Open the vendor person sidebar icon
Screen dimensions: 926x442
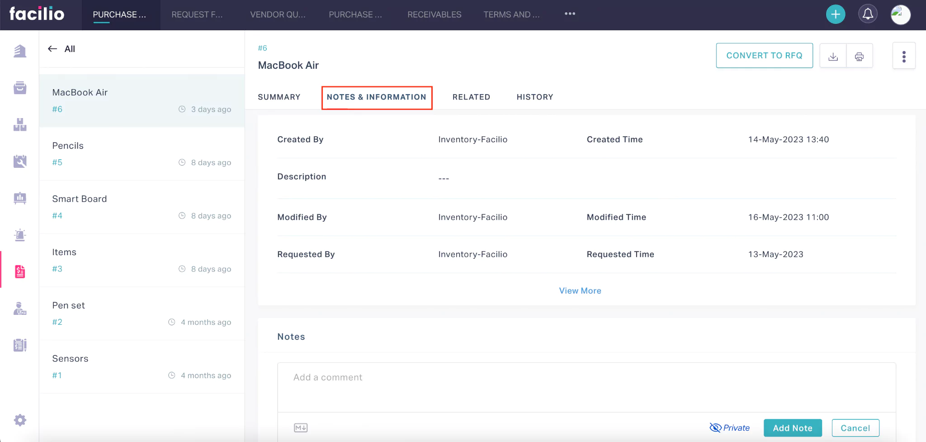click(20, 309)
